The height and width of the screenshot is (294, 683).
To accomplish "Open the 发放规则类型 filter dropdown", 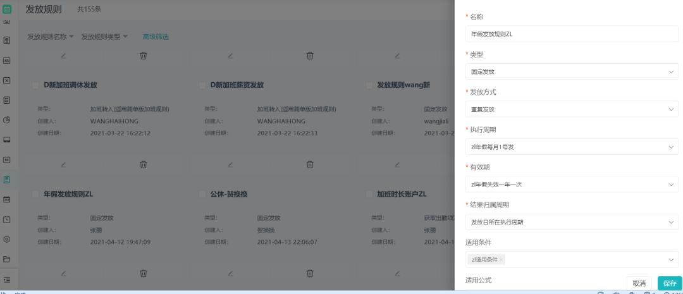I will pos(104,37).
